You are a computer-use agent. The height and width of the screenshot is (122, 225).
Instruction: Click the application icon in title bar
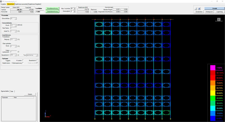tap(1, 1)
